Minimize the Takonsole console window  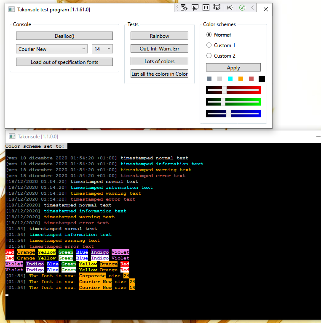pyautogui.click(x=318, y=136)
